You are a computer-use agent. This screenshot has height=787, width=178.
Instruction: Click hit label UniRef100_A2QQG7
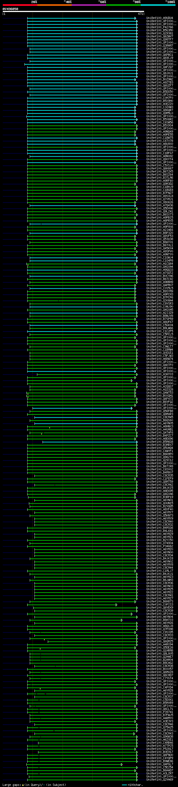pyautogui.click(x=160, y=386)
